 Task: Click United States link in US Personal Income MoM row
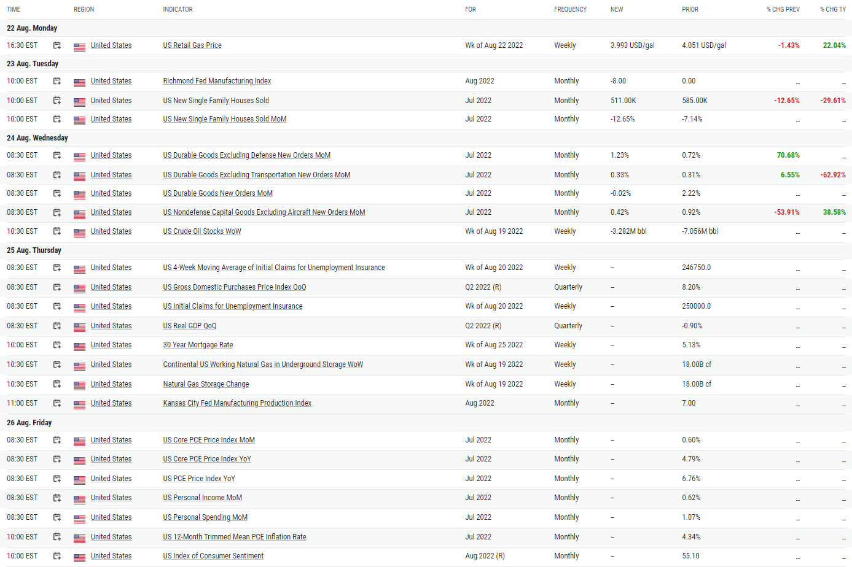point(111,498)
